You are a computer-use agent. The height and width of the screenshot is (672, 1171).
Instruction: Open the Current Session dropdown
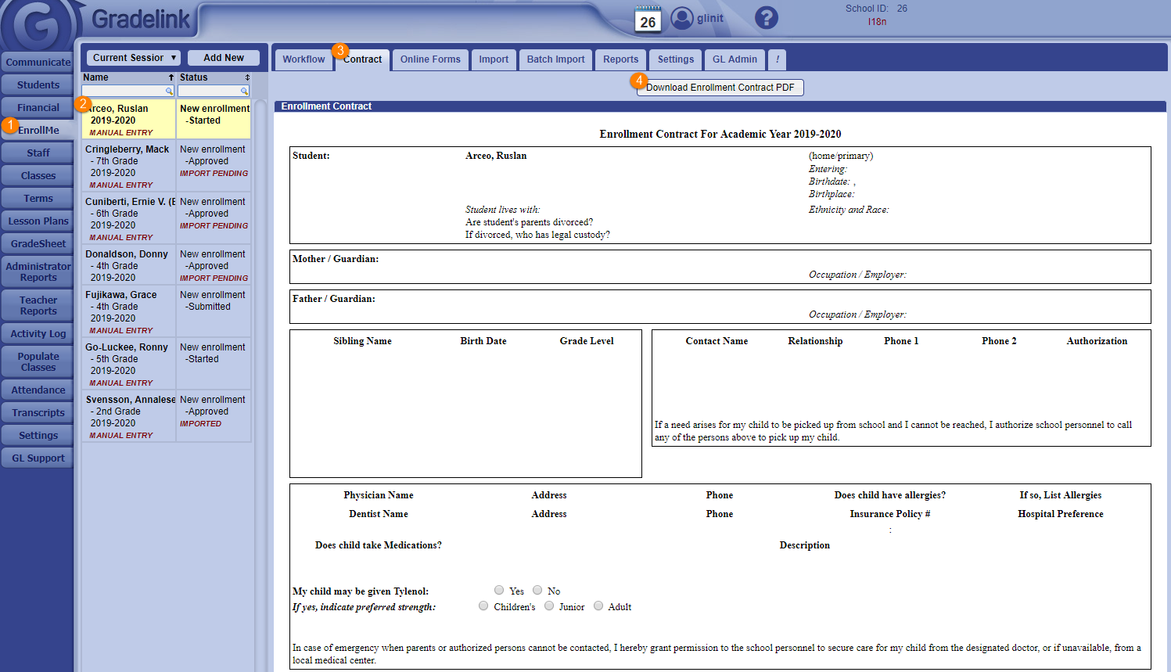(134, 58)
